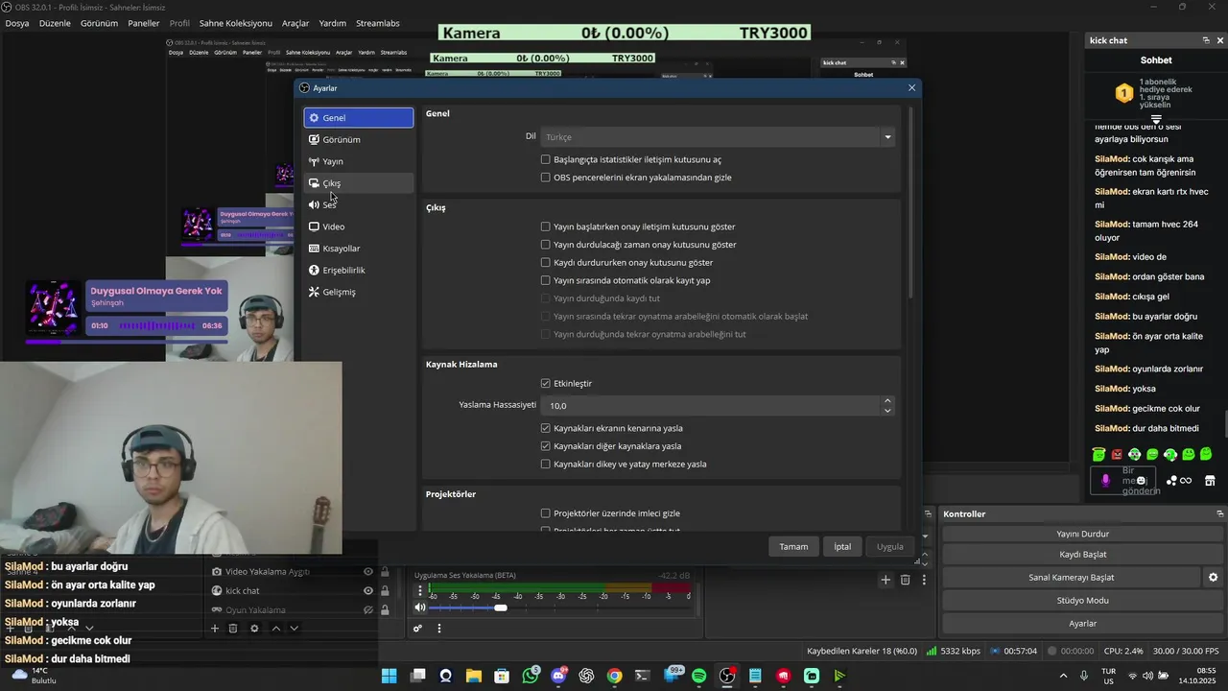Show hidden system tray icons chevron

tap(1065, 676)
